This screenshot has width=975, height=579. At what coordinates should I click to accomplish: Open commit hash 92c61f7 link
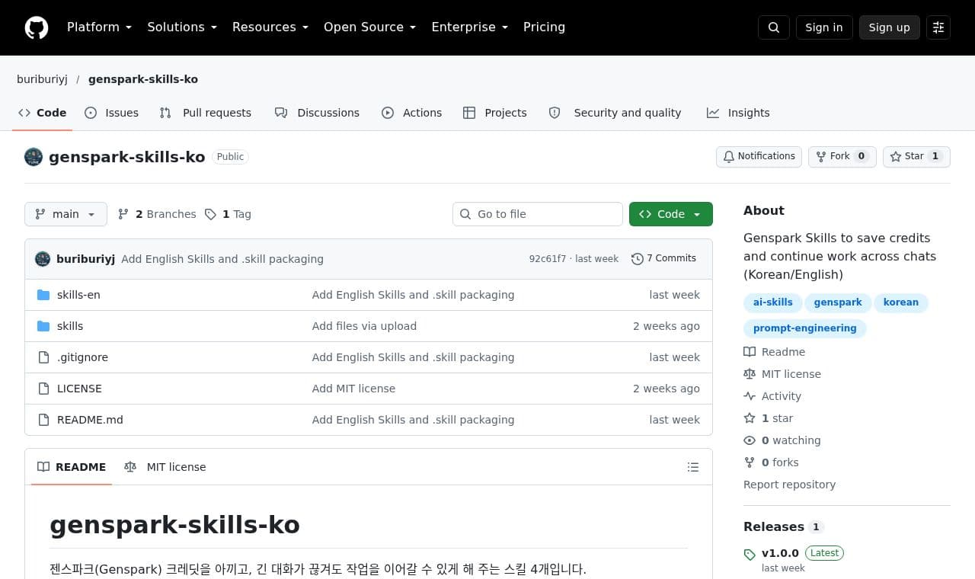[x=548, y=259]
